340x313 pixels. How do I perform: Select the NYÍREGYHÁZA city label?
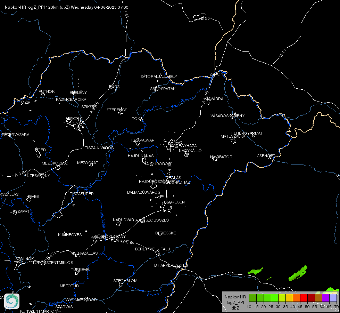pyautogui.click(x=183, y=145)
